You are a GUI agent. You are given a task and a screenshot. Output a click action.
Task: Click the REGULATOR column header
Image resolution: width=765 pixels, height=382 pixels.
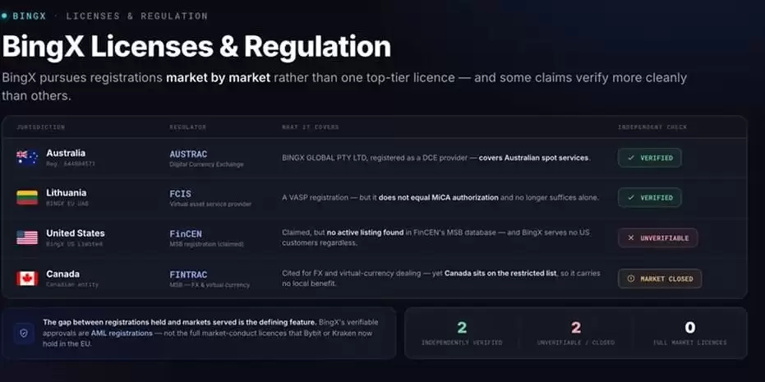click(188, 127)
